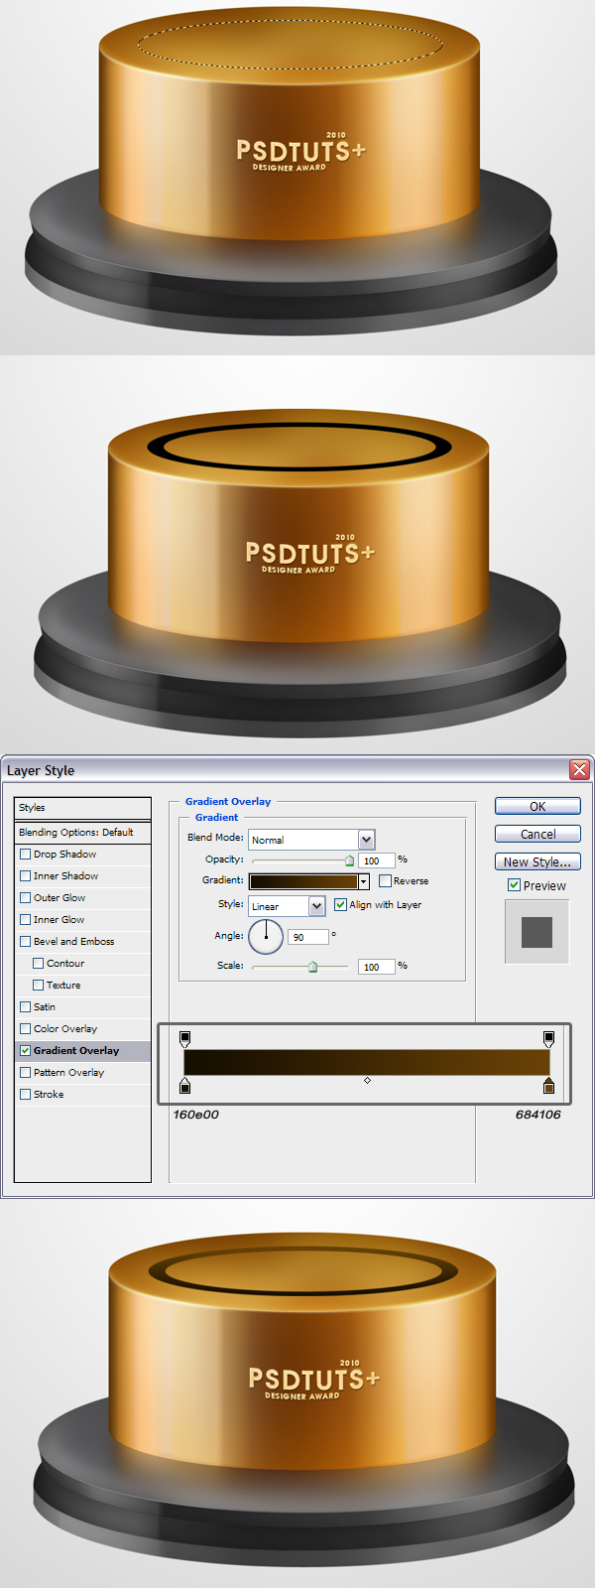Toggle Align with Layer checkbox
This screenshot has height=1588, width=595.
[340, 904]
